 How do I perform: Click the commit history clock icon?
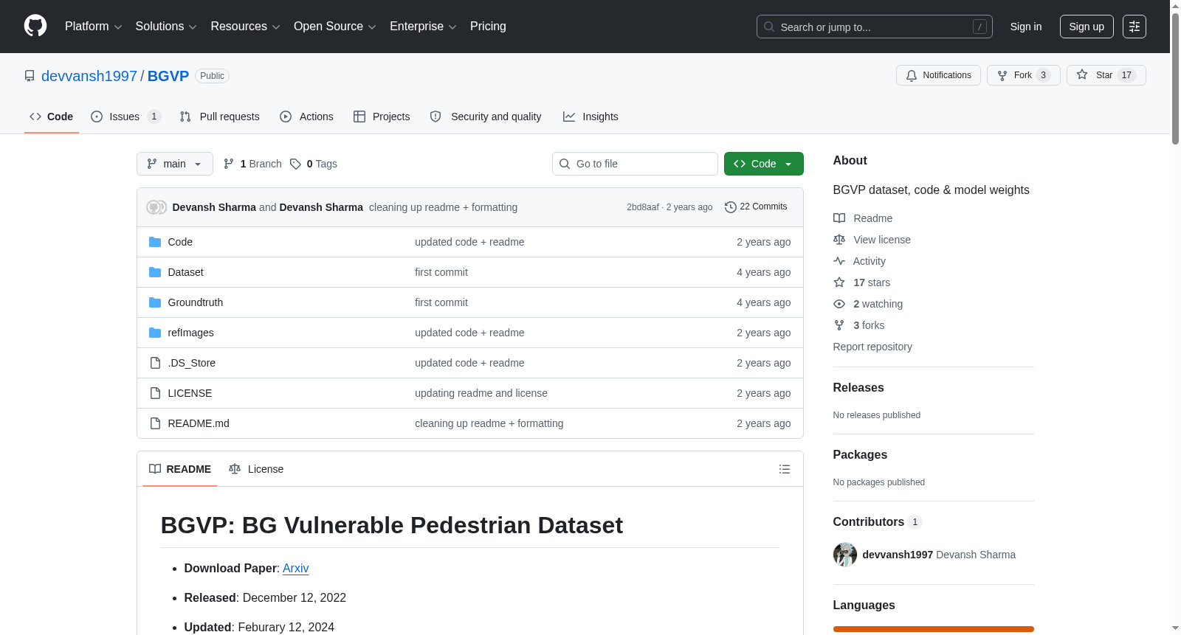[x=731, y=207]
